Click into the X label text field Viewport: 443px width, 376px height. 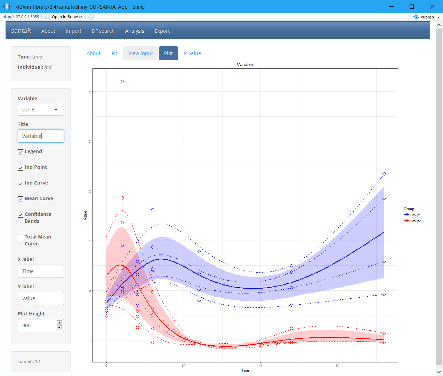pyautogui.click(x=41, y=271)
